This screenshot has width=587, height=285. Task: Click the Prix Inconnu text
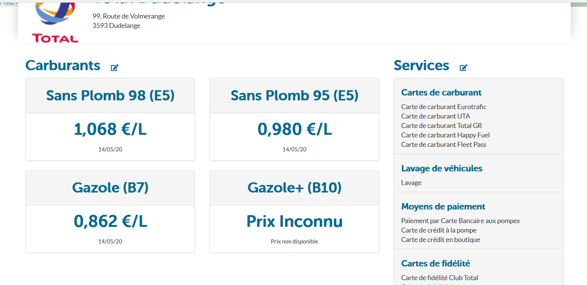pos(294,222)
